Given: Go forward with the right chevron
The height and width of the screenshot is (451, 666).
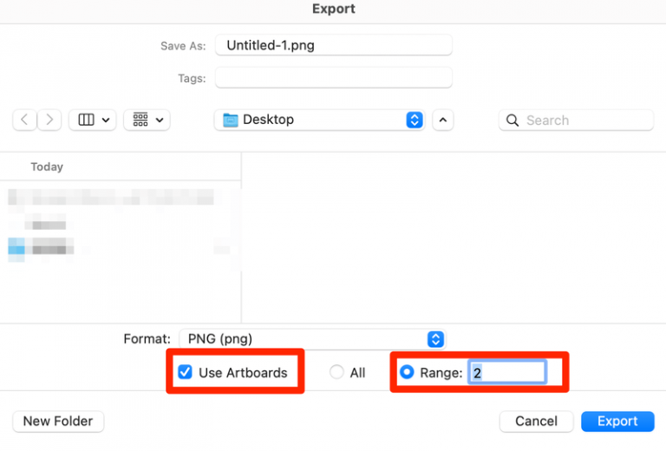Looking at the screenshot, I should (x=49, y=120).
